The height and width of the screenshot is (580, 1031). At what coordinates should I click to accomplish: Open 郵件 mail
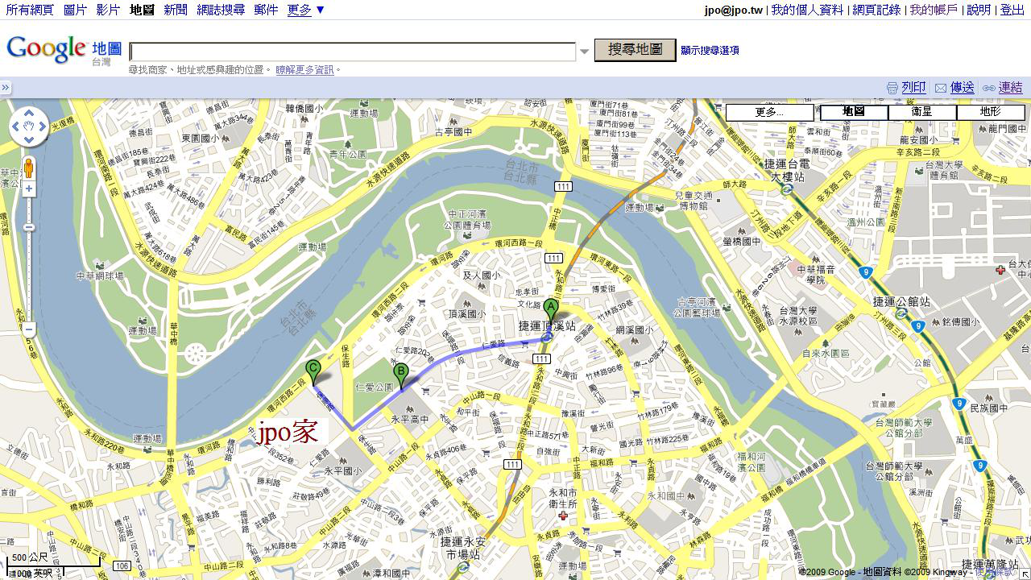(x=266, y=10)
